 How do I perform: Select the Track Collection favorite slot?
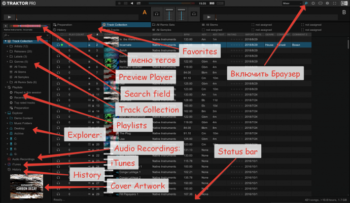coord(126,25)
